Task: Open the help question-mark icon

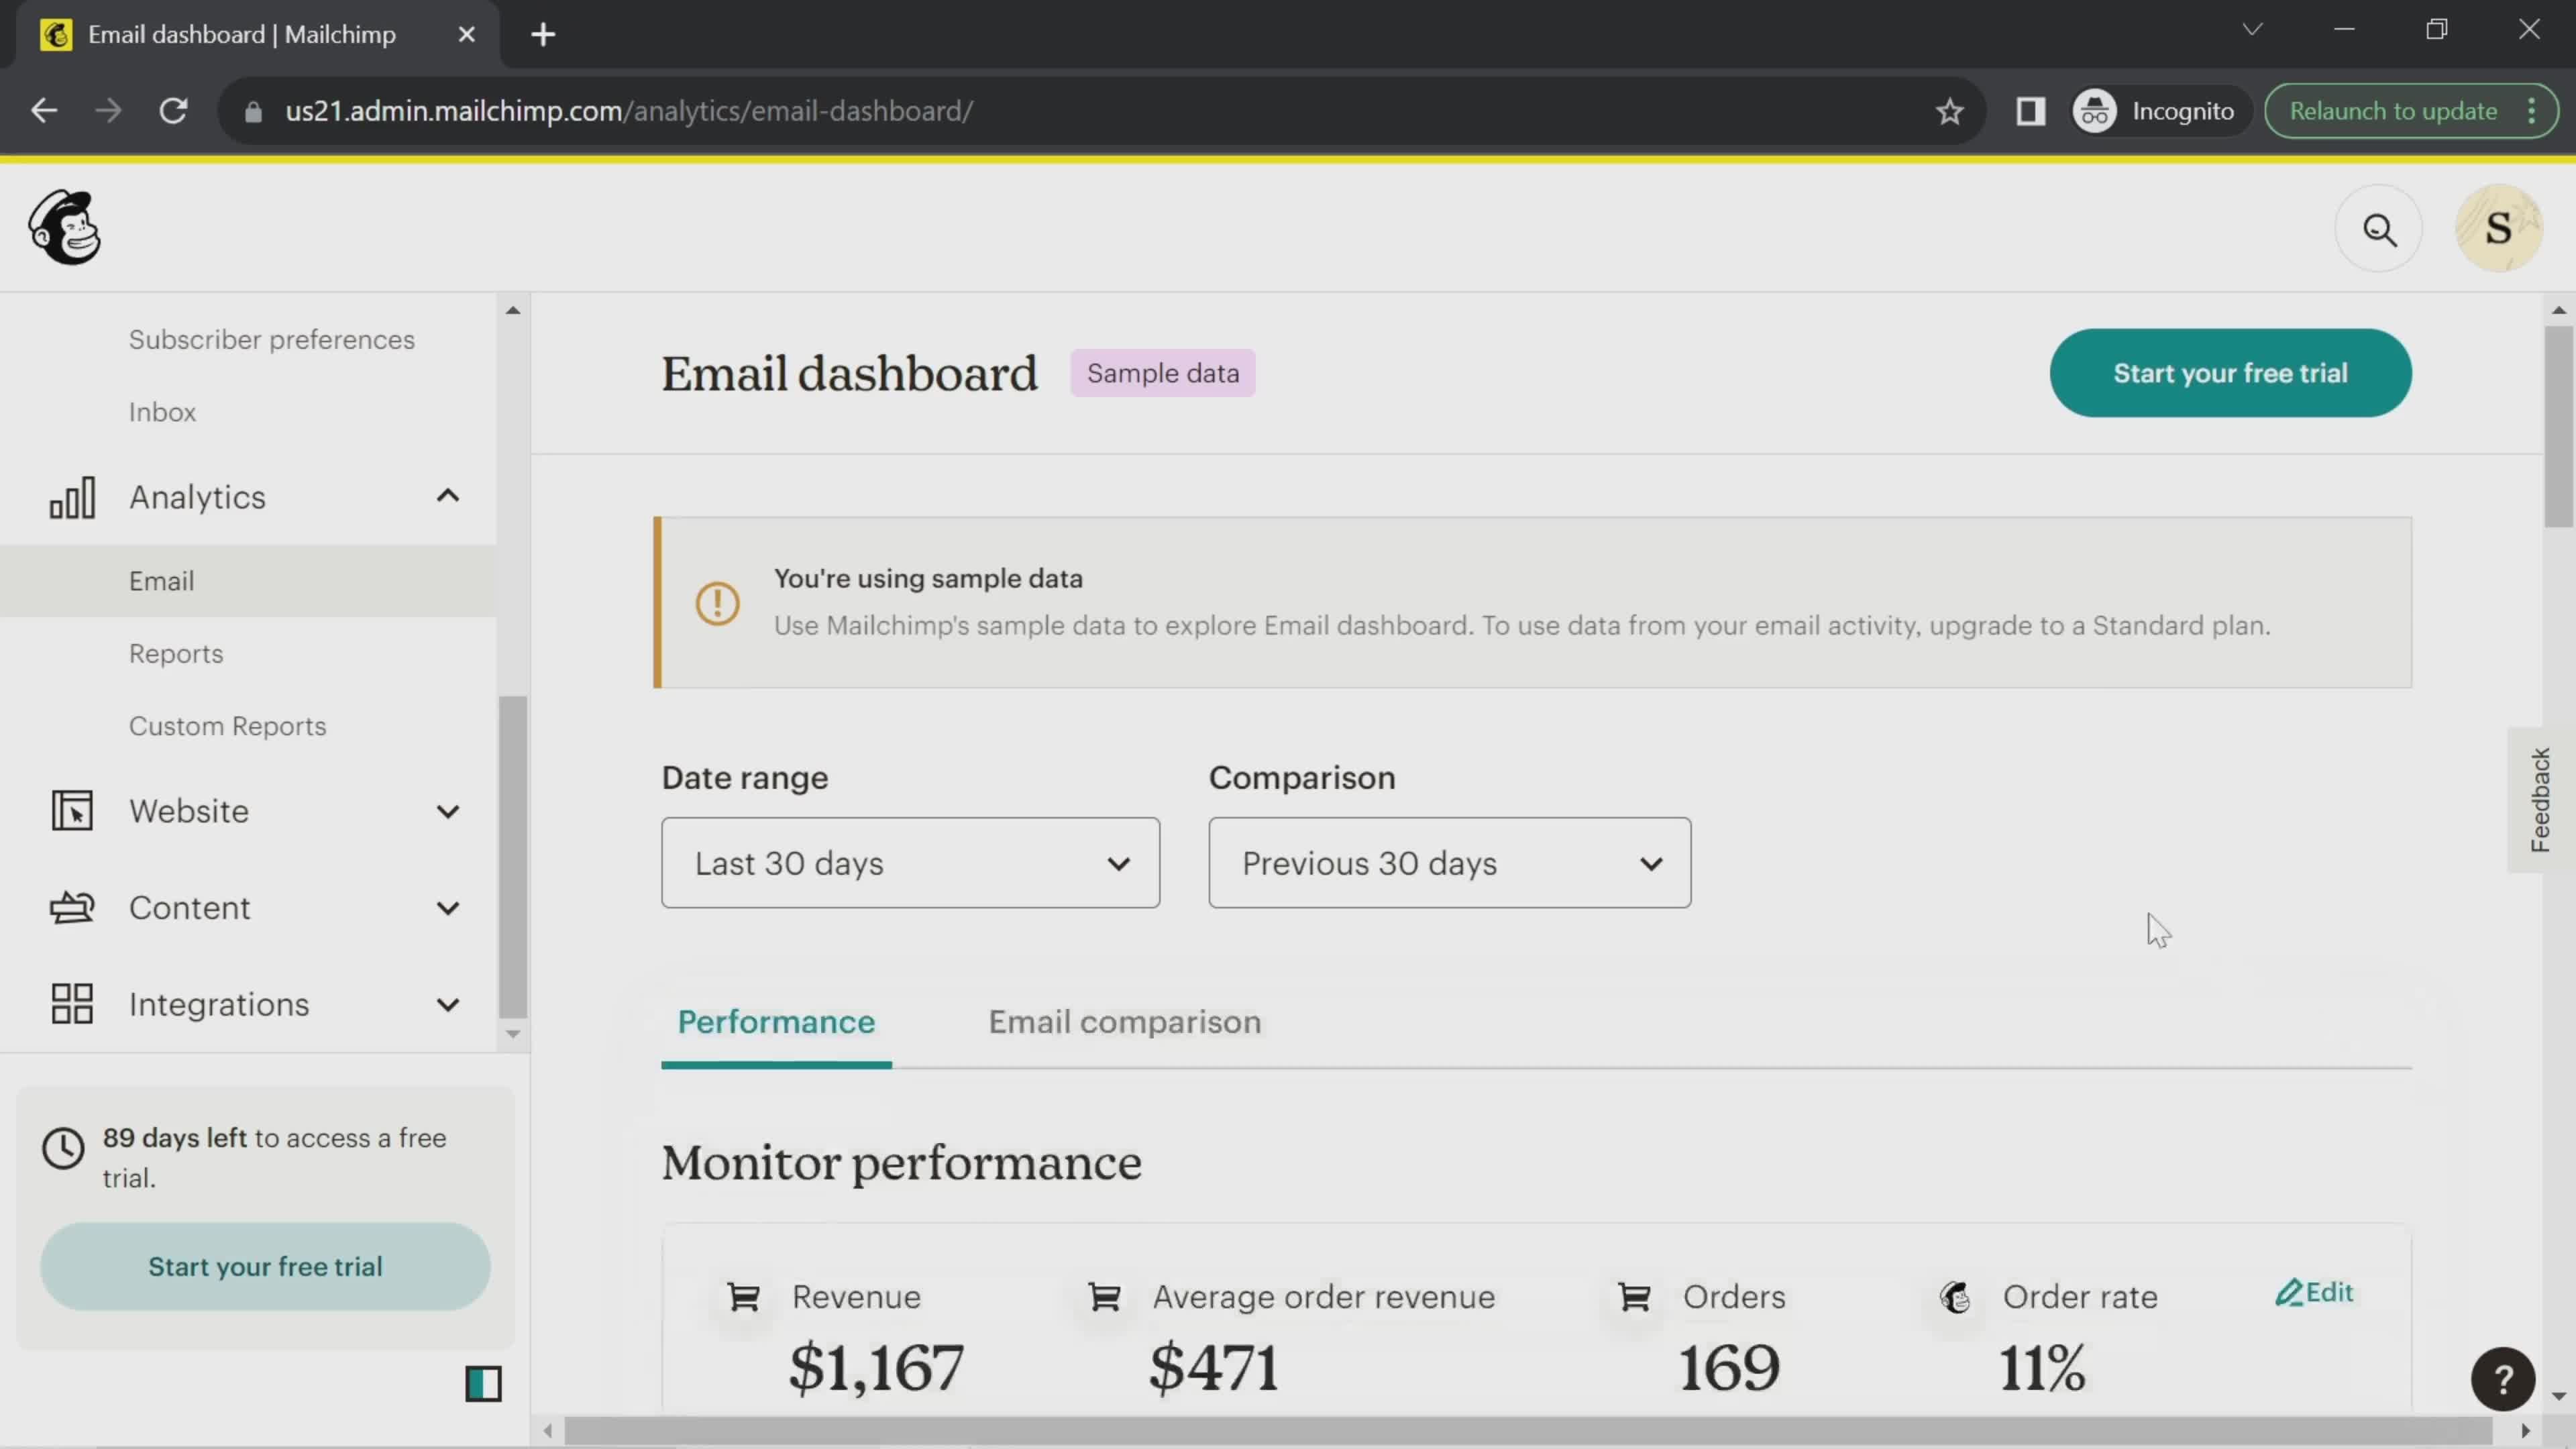Action: (x=2504, y=1379)
